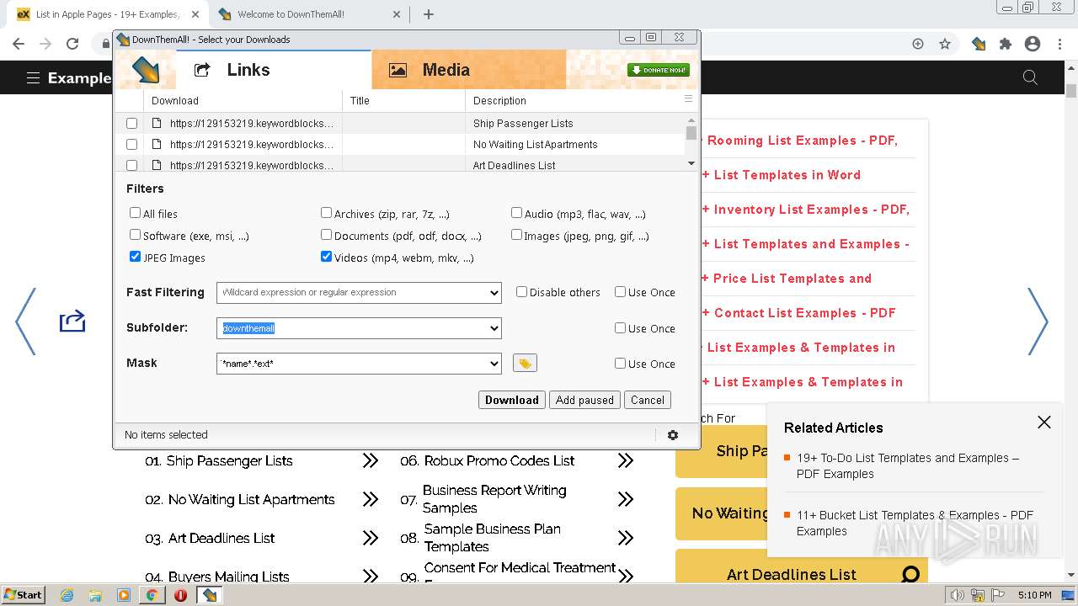Sort by Description column header
Screen dimensions: 1078x606
point(573,100)
